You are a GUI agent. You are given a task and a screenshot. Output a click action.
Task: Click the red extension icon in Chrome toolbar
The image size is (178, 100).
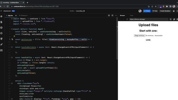coord(164,6)
